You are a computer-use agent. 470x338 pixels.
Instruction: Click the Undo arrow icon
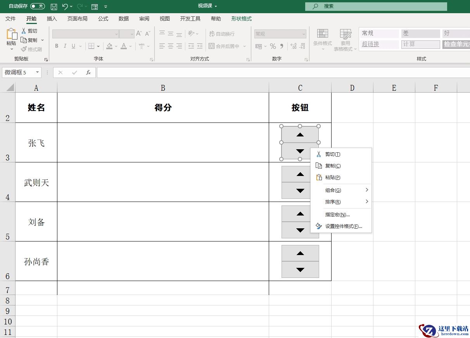65,7
